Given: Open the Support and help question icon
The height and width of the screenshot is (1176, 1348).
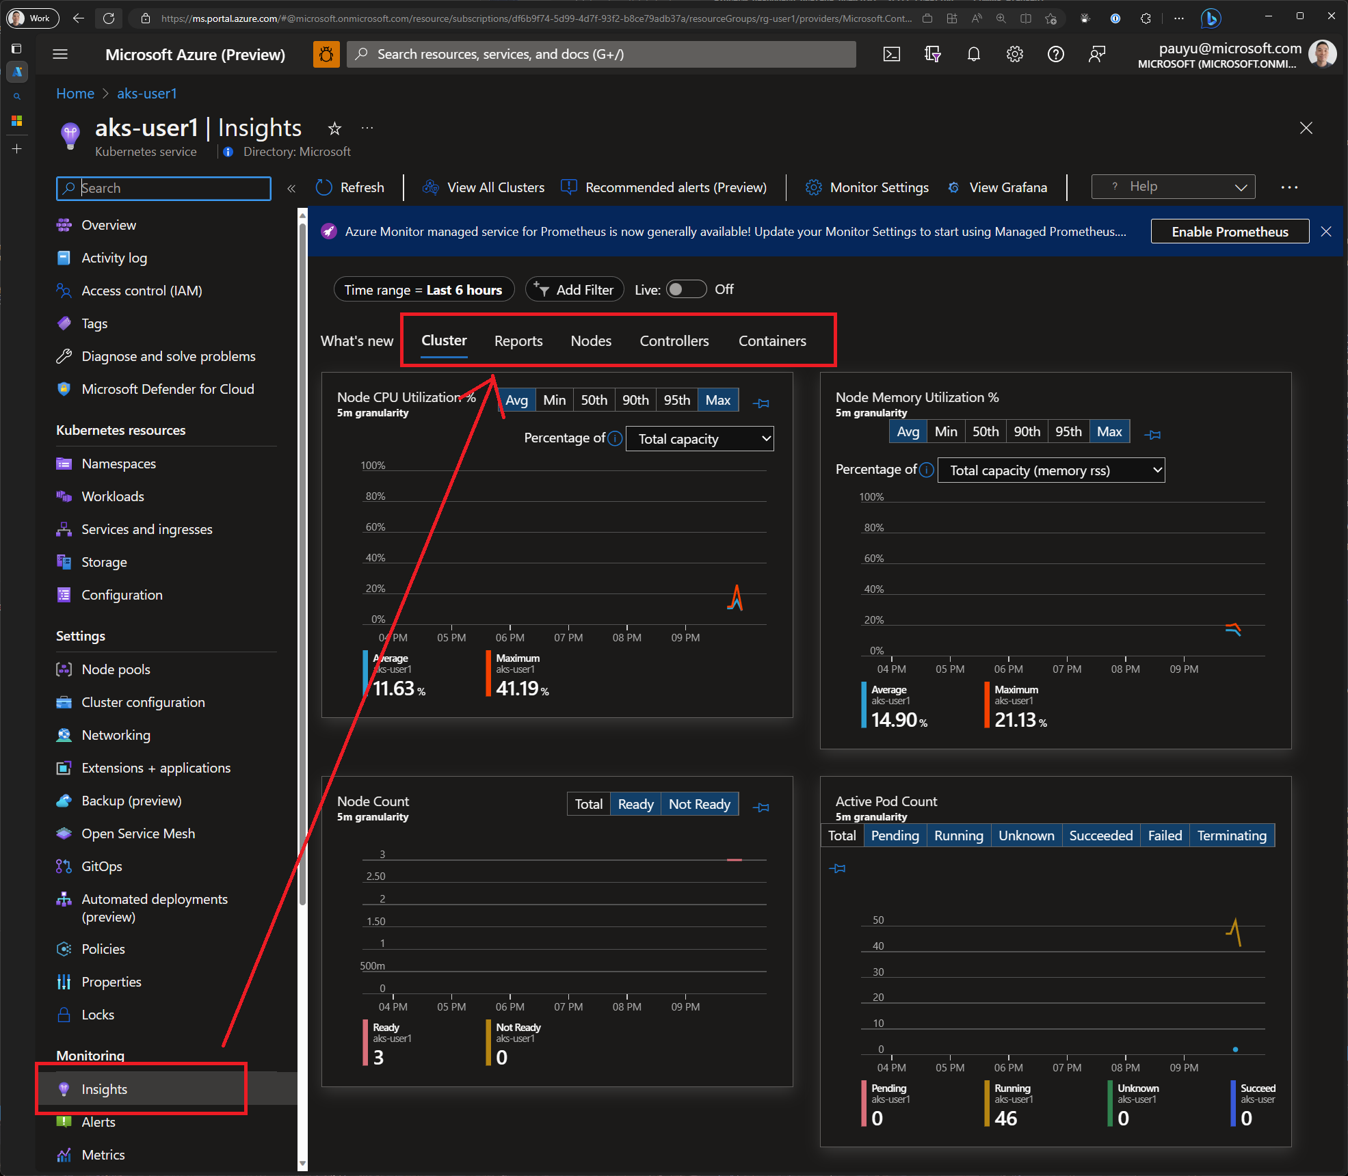Looking at the screenshot, I should tap(1056, 54).
